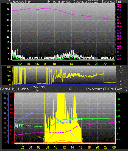128x151 pixels.
Task: Click the E compass letter
Action: (120, 80)
